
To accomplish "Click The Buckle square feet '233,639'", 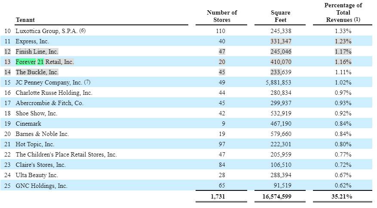I will 281,72.
